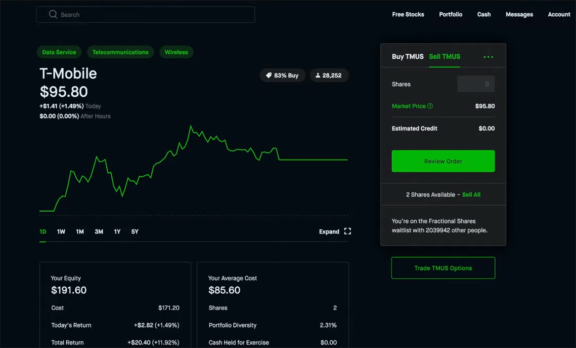This screenshot has height=348, width=576.
Task: Click Today's Return +$2.82 (+1.49%)
Action: 156,325
